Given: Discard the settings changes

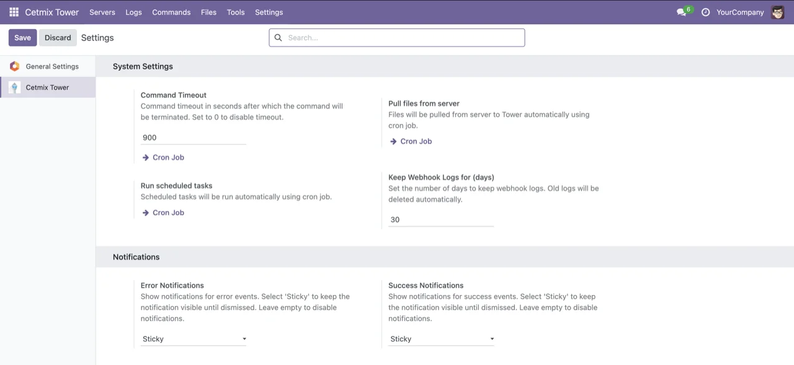Looking at the screenshot, I should [58, 38].
